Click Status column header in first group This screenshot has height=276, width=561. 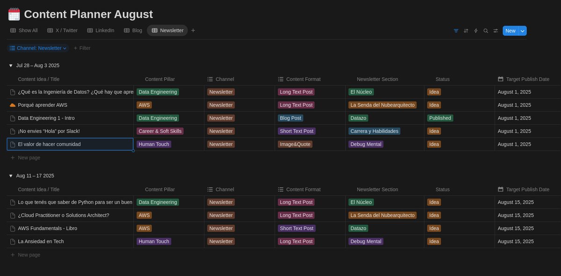pyautogui.click(x=443, y=80)
